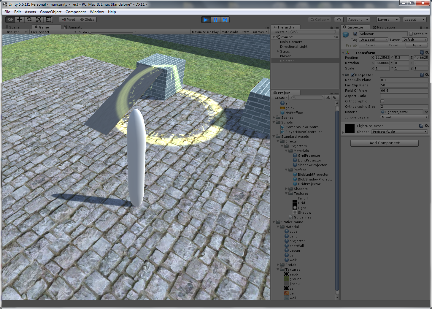Select the Scale tool
Image resolution: width=432 pixels, height=309 pixels.
click(x=39, y=20)
